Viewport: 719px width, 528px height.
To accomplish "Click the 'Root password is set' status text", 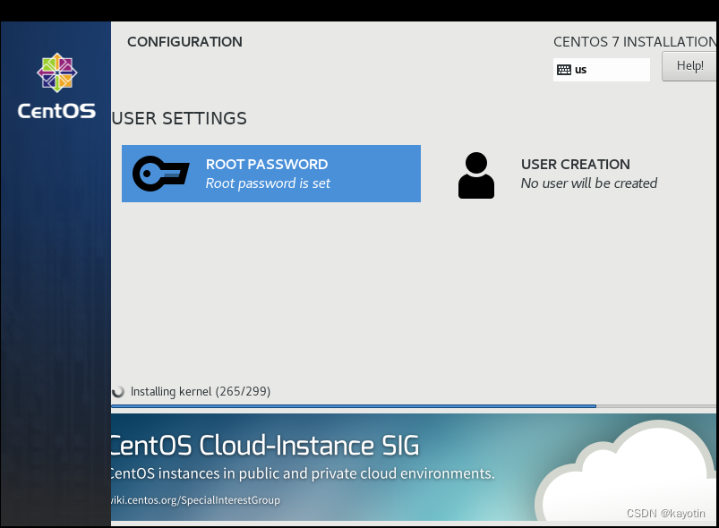I will [x=268, y=183].
